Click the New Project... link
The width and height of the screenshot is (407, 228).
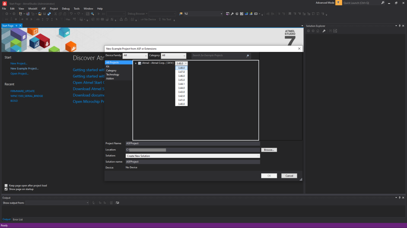[x=19, y=63]
